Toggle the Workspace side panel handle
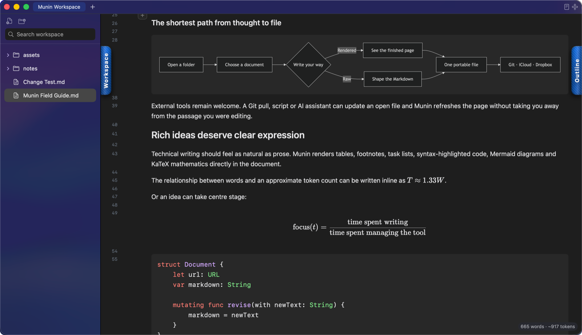Viewport: 582px width, 335px height. coord(106,71)
